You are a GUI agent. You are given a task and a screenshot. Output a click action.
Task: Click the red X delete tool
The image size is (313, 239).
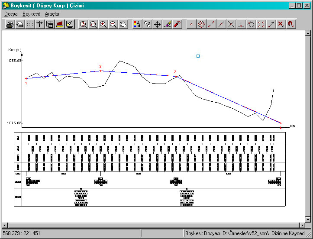pyautogui.click(x=281, y=24)
